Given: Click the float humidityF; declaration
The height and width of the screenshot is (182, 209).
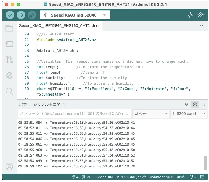Looking at the screenshot, I should coord(54,83).
